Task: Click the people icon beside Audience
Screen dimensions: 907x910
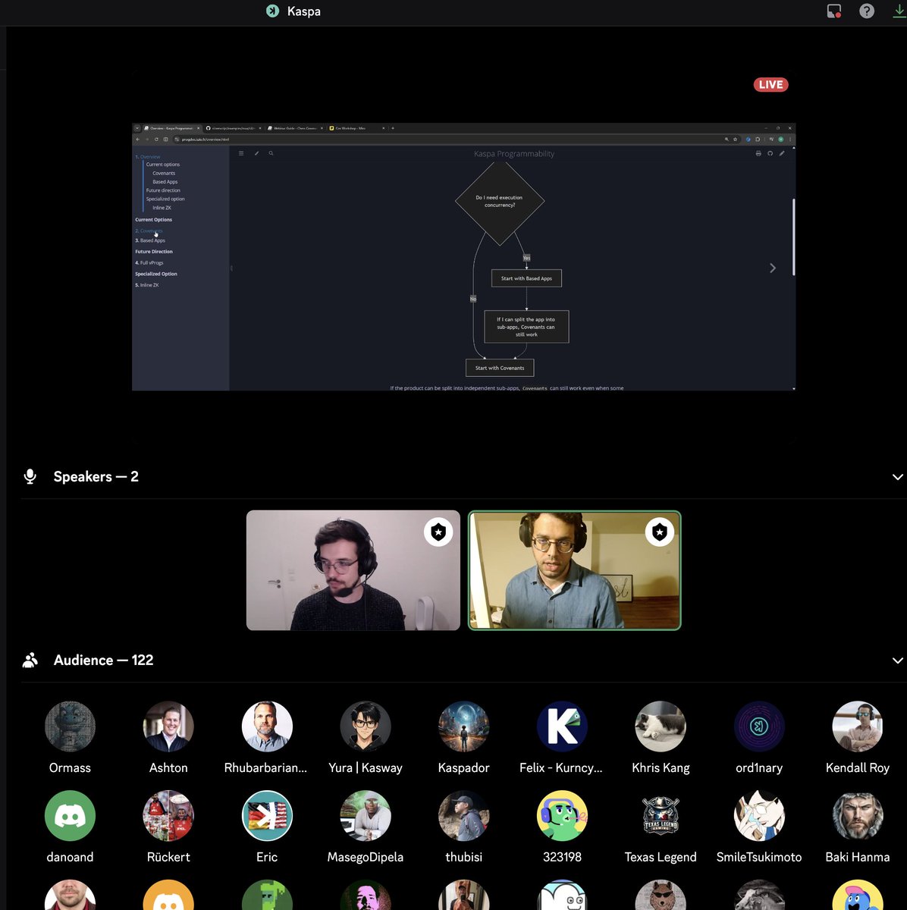Action: [30, 660]
